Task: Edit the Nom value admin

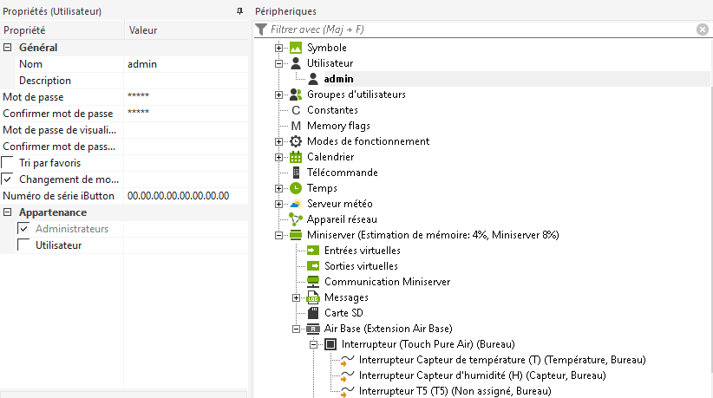Action: click(x=186, y=64)
